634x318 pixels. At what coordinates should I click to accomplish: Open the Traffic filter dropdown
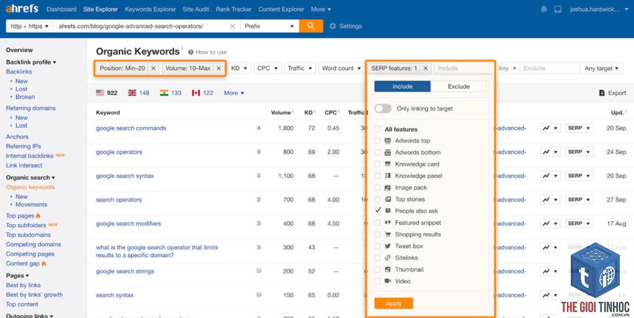300,68
